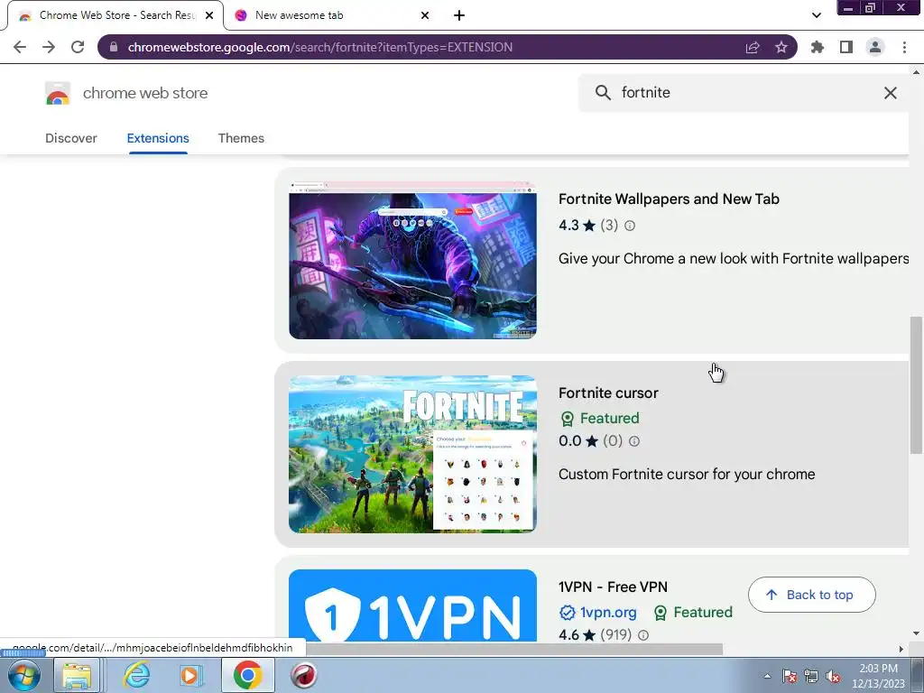Select the Chrome Web Store browser tab
This screenshot has height=693, width=924.
tap(116, 15)
